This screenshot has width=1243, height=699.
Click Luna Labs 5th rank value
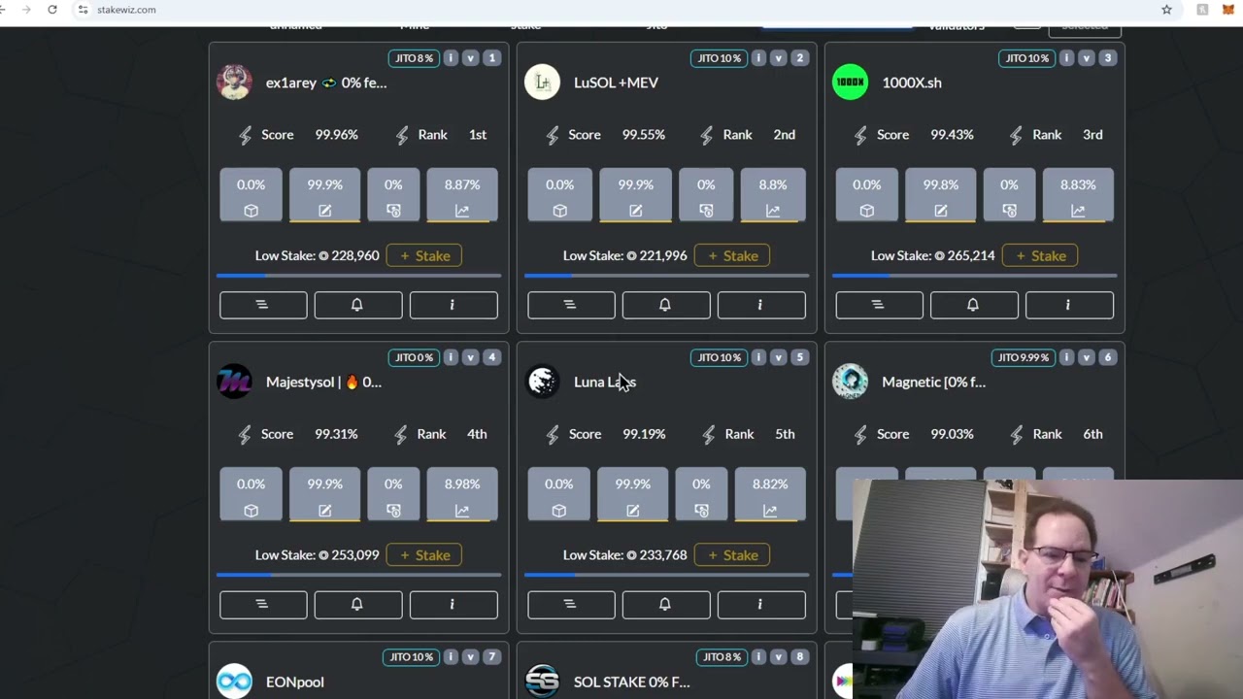click(785, 434)
